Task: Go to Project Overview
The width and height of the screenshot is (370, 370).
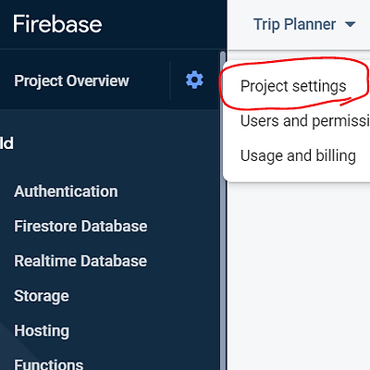Action: pyautogui.click(x=71, y=80)
